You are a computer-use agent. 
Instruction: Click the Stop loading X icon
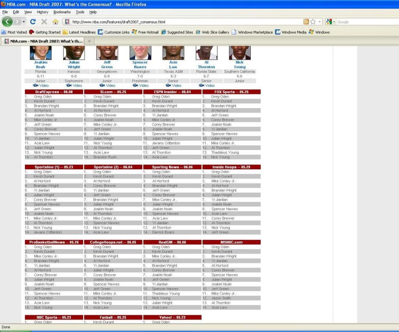point(44,21)
